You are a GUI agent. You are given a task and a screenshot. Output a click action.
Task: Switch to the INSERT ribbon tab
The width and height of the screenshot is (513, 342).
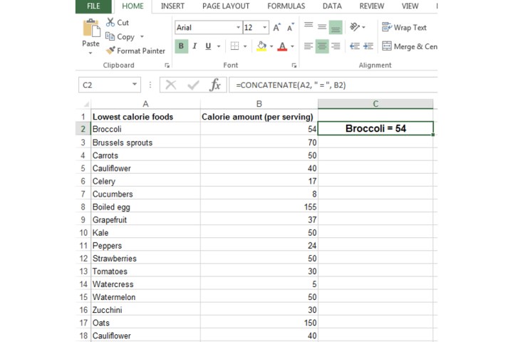click(x=172, y=6)
